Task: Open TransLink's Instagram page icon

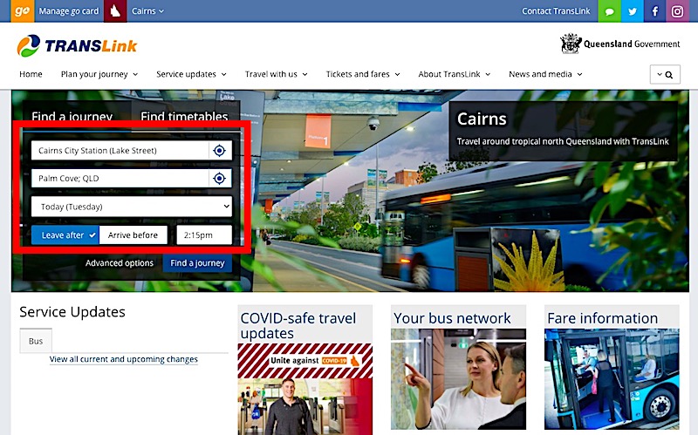Action: point(677,11)
